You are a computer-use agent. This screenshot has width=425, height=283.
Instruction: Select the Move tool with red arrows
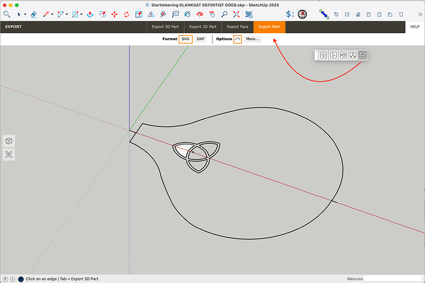pos(115,14)
